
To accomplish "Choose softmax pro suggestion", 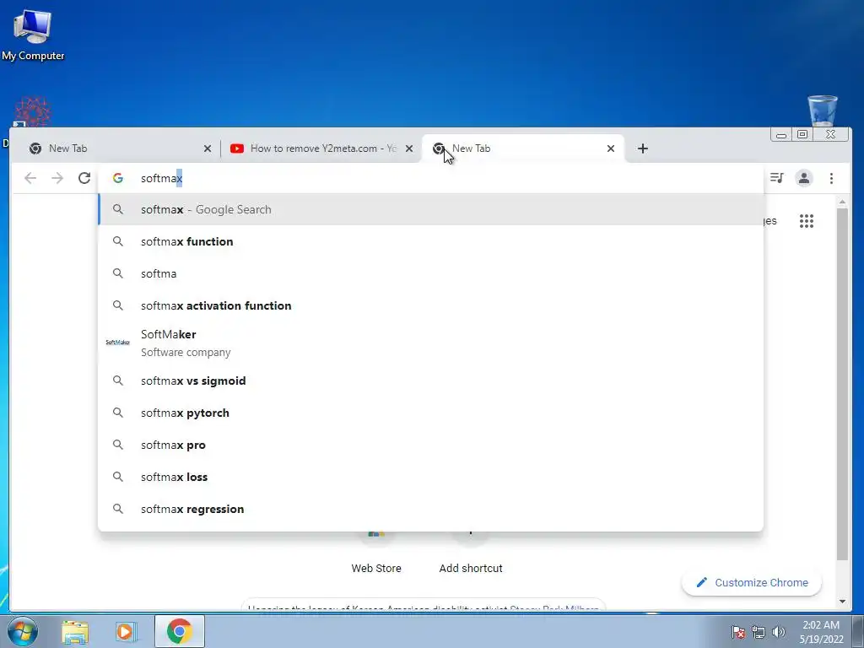I will click(431, 445).
